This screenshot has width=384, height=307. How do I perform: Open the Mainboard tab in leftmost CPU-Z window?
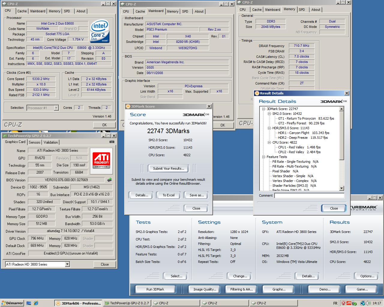click(x=38, y=11)
